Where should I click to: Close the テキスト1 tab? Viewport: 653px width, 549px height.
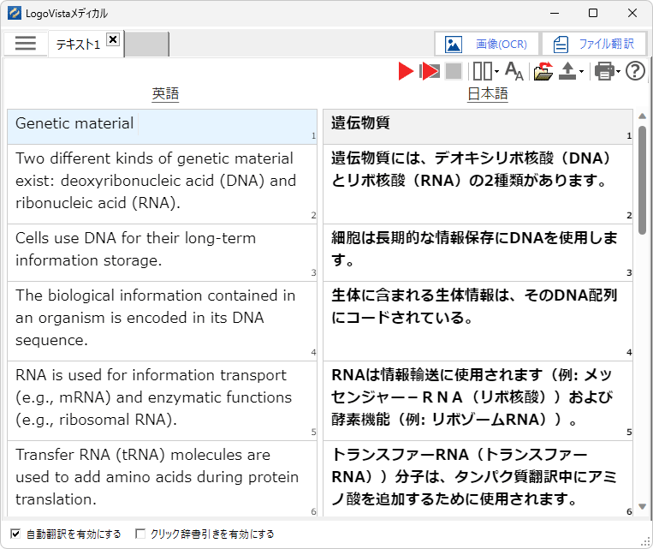113,40
